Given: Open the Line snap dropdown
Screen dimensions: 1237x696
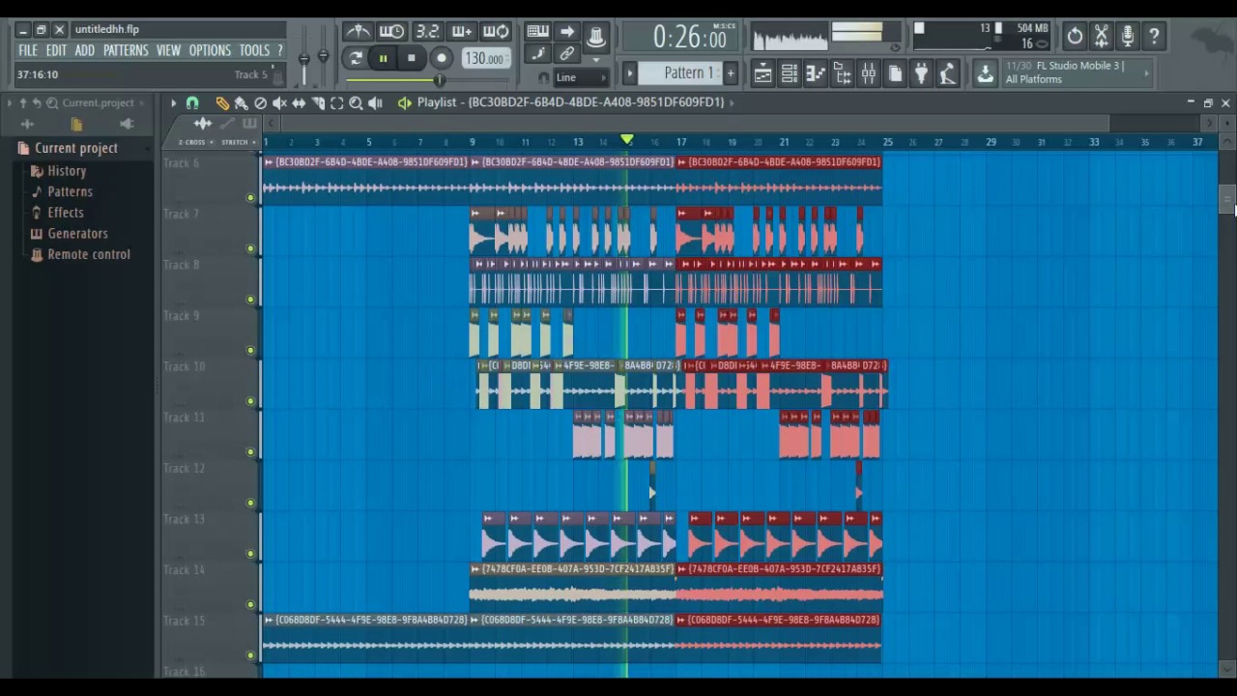Looking at the screenshot, I should point(580,77).
